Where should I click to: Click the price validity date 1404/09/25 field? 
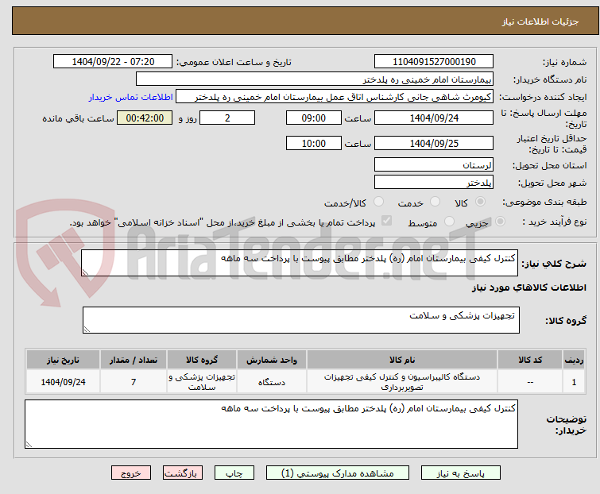pos(434,143)
